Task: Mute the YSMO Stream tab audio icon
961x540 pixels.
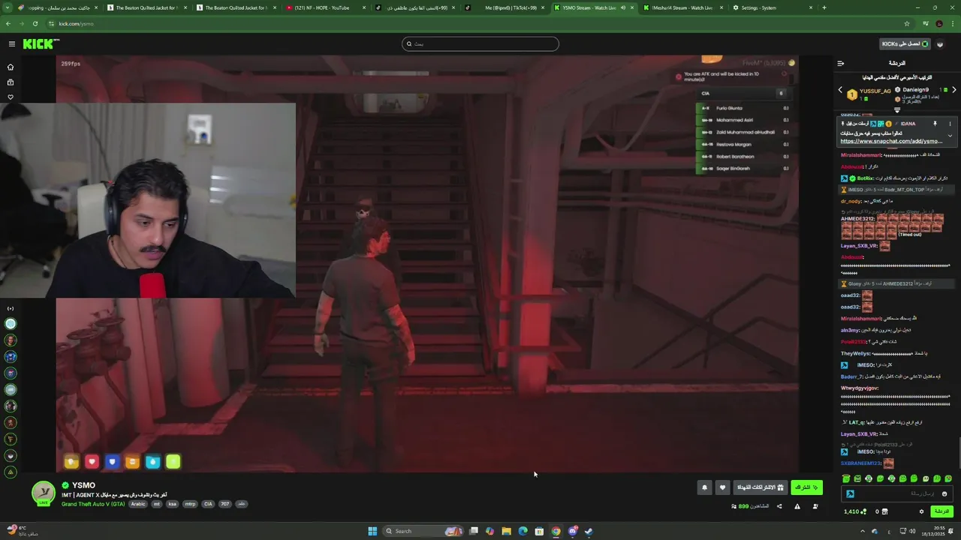Action: pyautogui.click(x=622, y=7)
